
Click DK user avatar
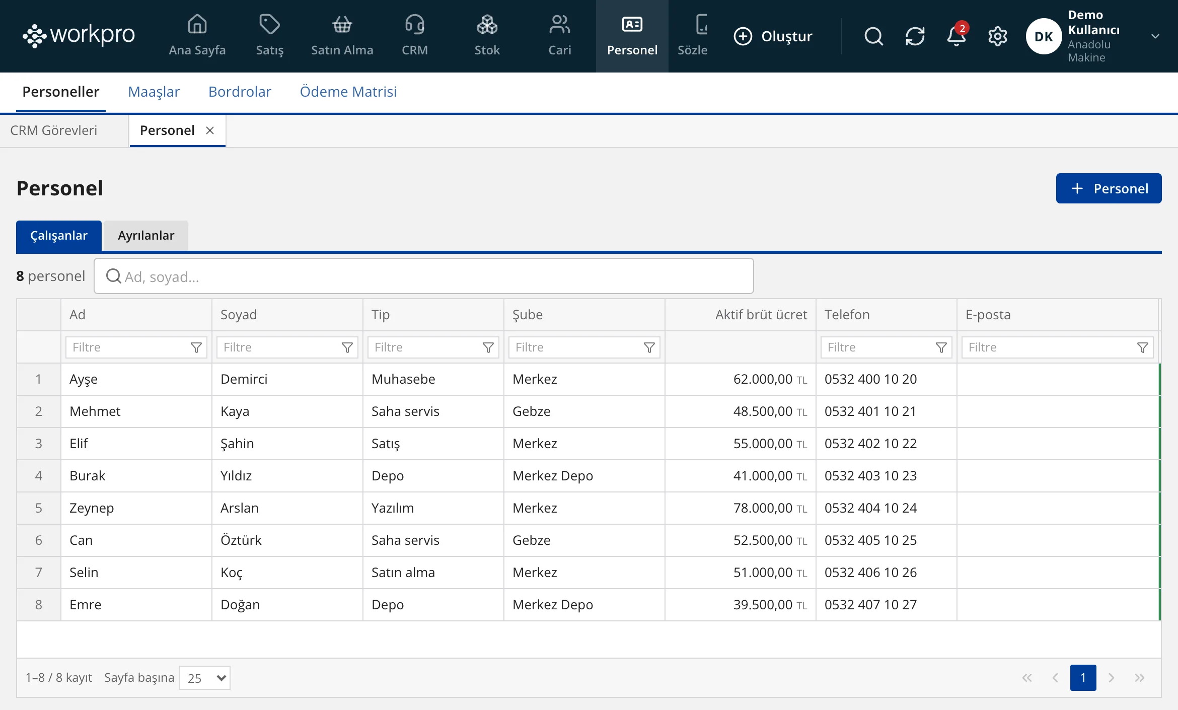[1044, 36]
